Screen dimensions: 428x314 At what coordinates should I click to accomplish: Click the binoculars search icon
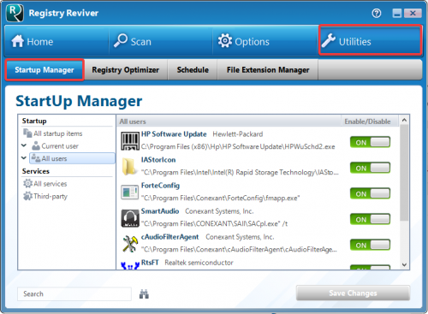click(x=144, y=293)
